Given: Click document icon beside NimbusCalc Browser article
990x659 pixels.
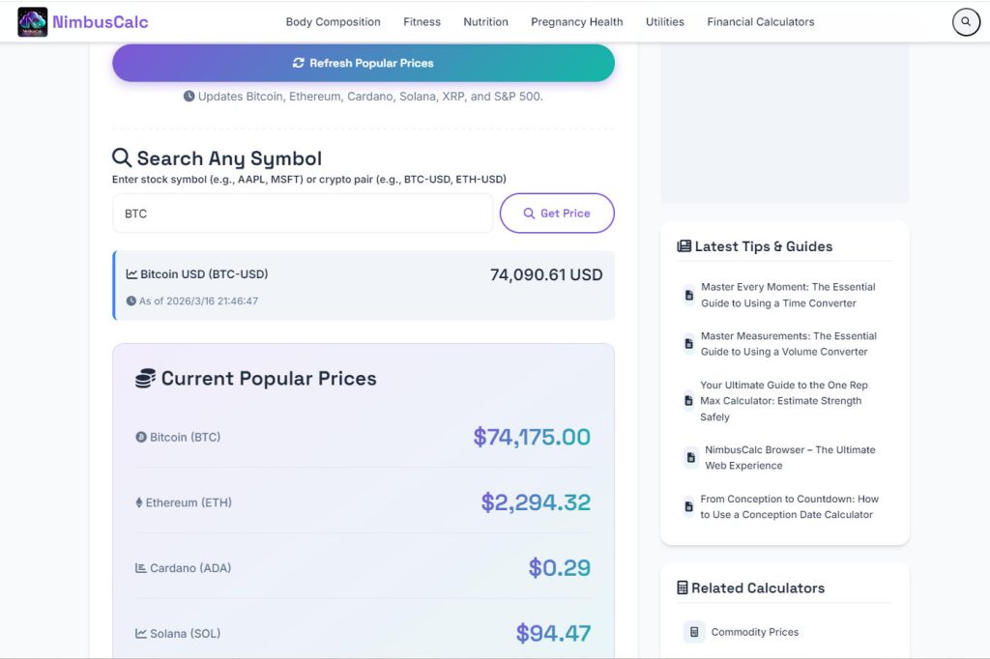Looking at the screenshot, I should click(690, 458).
